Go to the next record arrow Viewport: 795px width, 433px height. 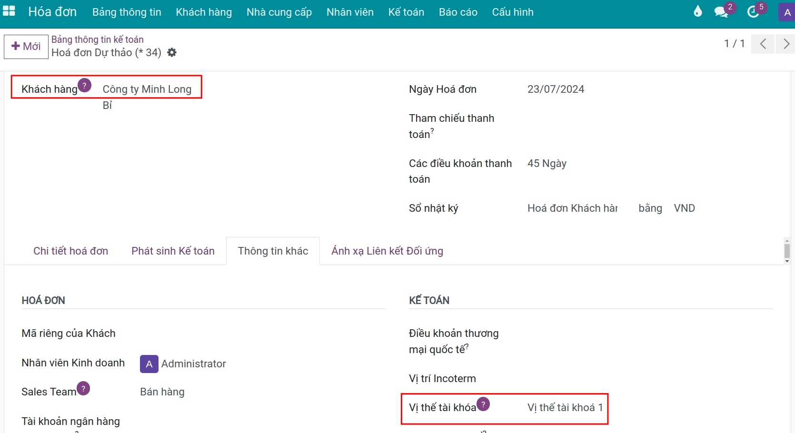785,44
